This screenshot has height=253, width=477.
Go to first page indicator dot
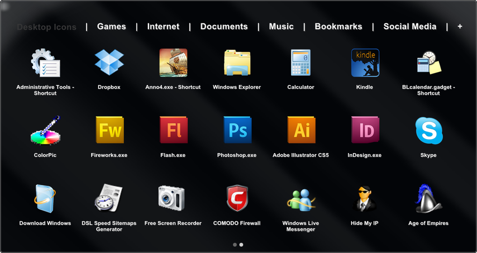[235, 245]
